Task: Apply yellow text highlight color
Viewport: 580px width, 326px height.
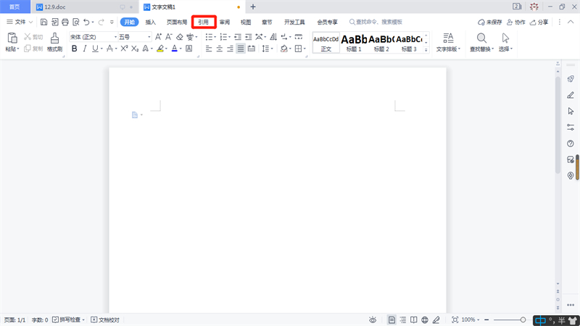Action: [x=160, y=49]
